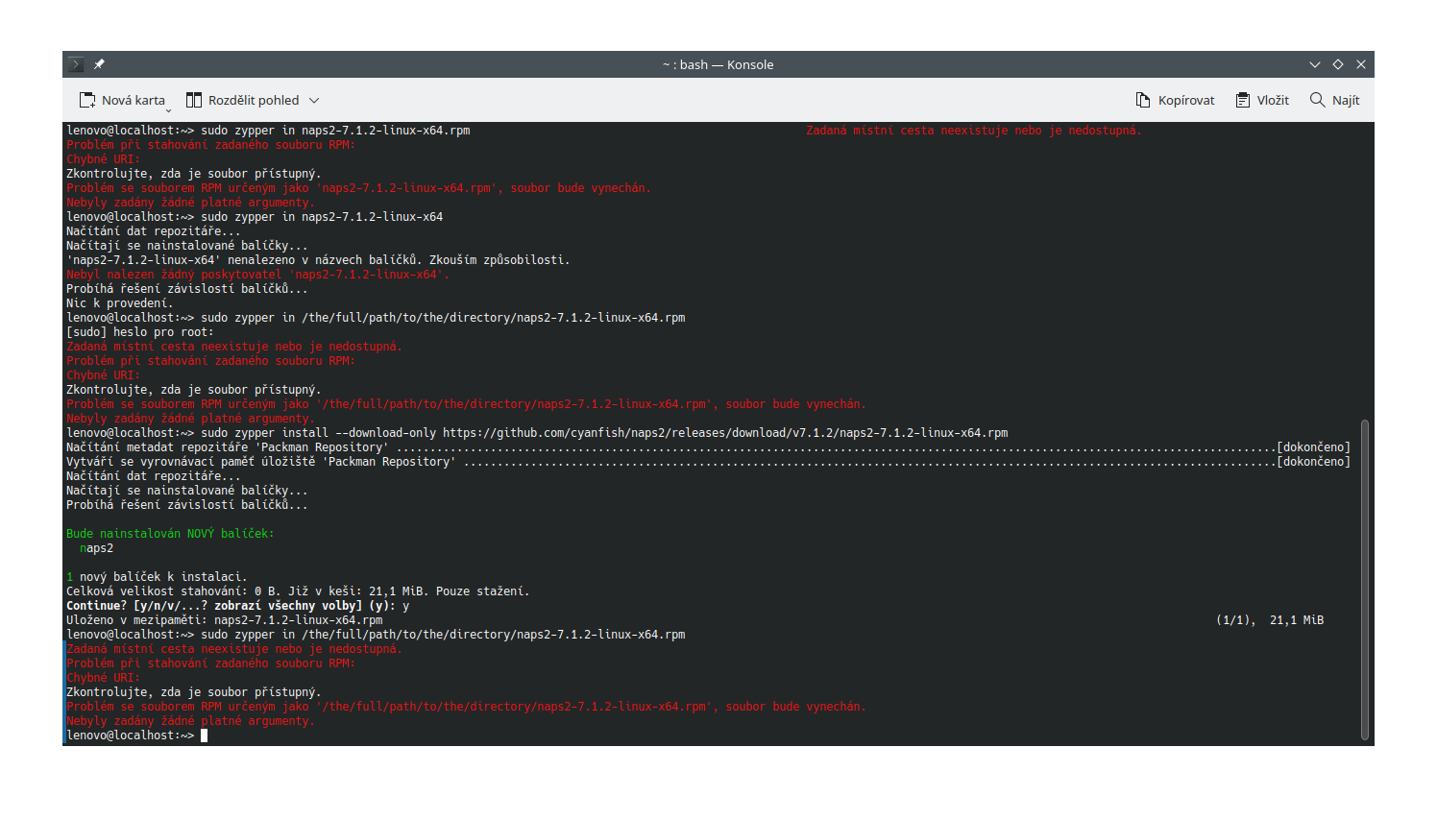Image resolution: width=1437 pixels, height=820 pixels.
Task: Click the '~ : bash — Konsole' title text
Action: pyautogui.click(x=718, y=64)
